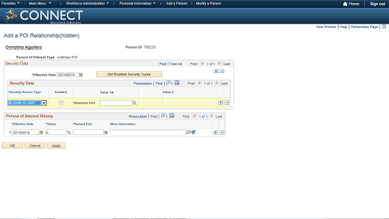
Task: Focus the Status input field
Action: [56, 133]
